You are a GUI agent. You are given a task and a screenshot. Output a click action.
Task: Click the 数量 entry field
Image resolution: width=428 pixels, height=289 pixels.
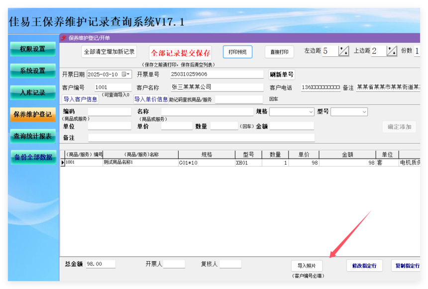(224, 126)
